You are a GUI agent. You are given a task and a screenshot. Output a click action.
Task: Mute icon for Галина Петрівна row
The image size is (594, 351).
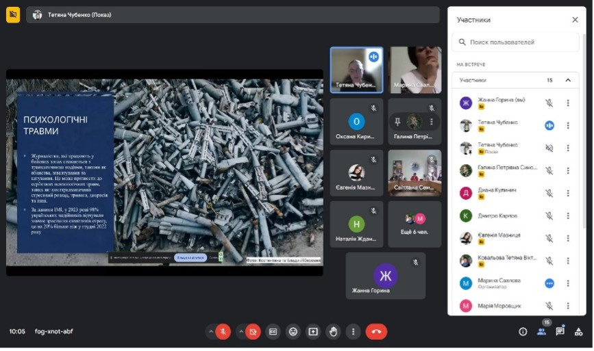[x=549, y=170]
